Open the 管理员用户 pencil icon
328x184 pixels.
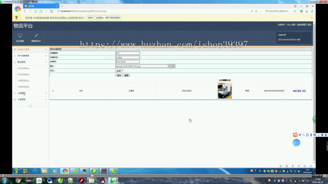[36, 36]
